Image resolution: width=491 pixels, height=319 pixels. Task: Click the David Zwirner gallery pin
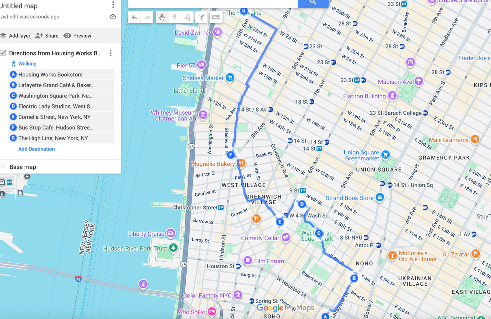coord(217,32)
